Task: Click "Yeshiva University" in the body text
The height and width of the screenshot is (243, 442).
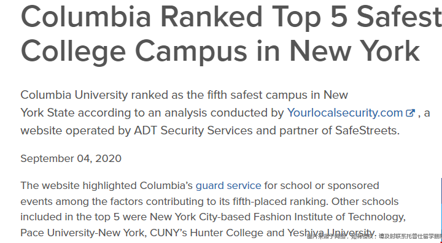Action: pos(331,233)
